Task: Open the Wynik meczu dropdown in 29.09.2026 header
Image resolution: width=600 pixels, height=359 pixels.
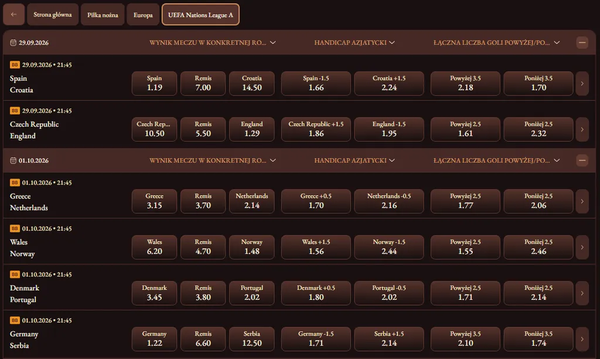Action: click(212, 42)
